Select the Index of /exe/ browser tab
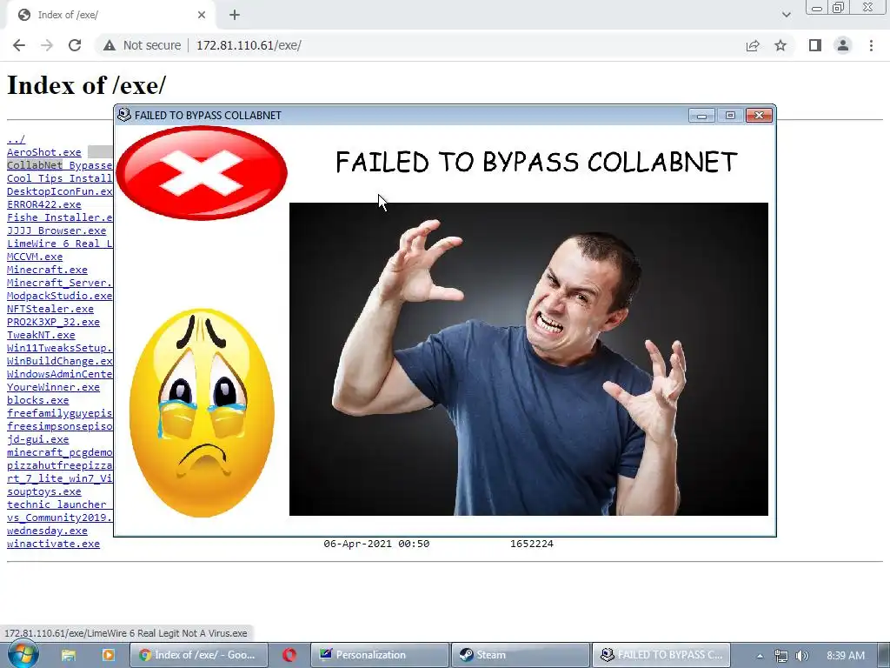 111,16
